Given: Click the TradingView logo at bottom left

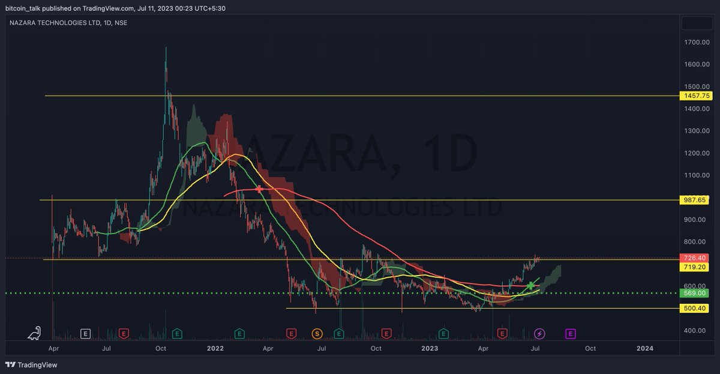Looking at the screenshot, I should click(31, 365).
